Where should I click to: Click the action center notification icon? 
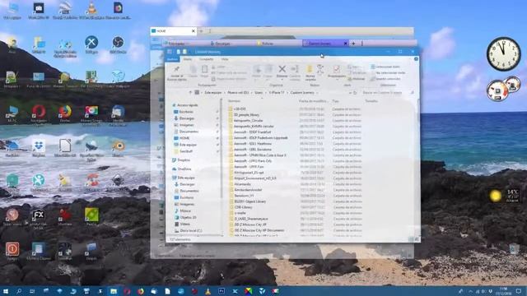[520, 291]
